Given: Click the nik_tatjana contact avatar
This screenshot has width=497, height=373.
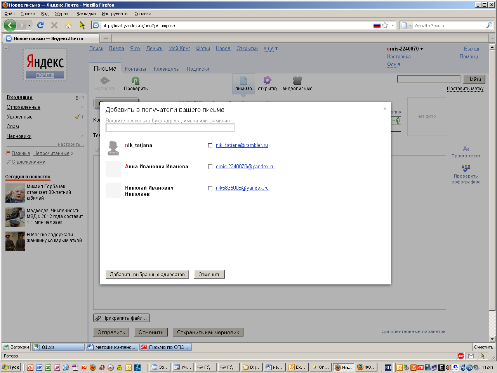Looking at the screenshot, I should [113, 148].
